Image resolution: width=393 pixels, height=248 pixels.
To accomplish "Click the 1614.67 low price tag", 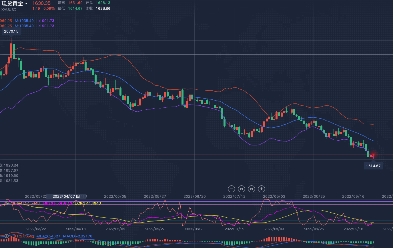I will point(373,166).
